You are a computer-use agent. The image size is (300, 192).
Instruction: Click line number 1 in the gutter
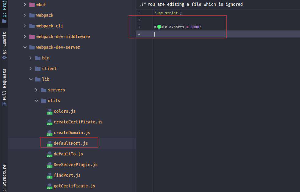(139, 13)
